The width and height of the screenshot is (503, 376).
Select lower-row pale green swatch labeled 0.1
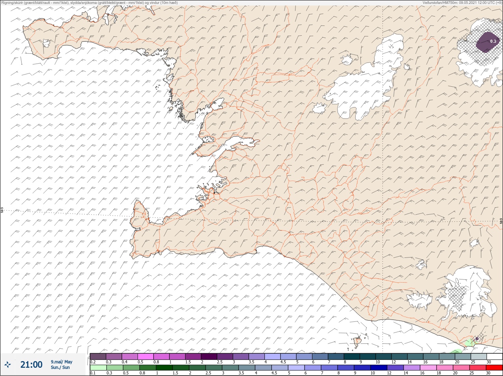98,368
